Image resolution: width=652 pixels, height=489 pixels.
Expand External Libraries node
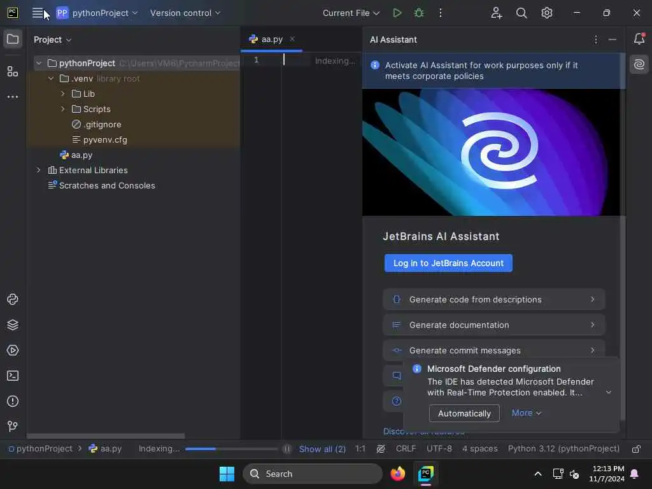(x=39, y=170)
